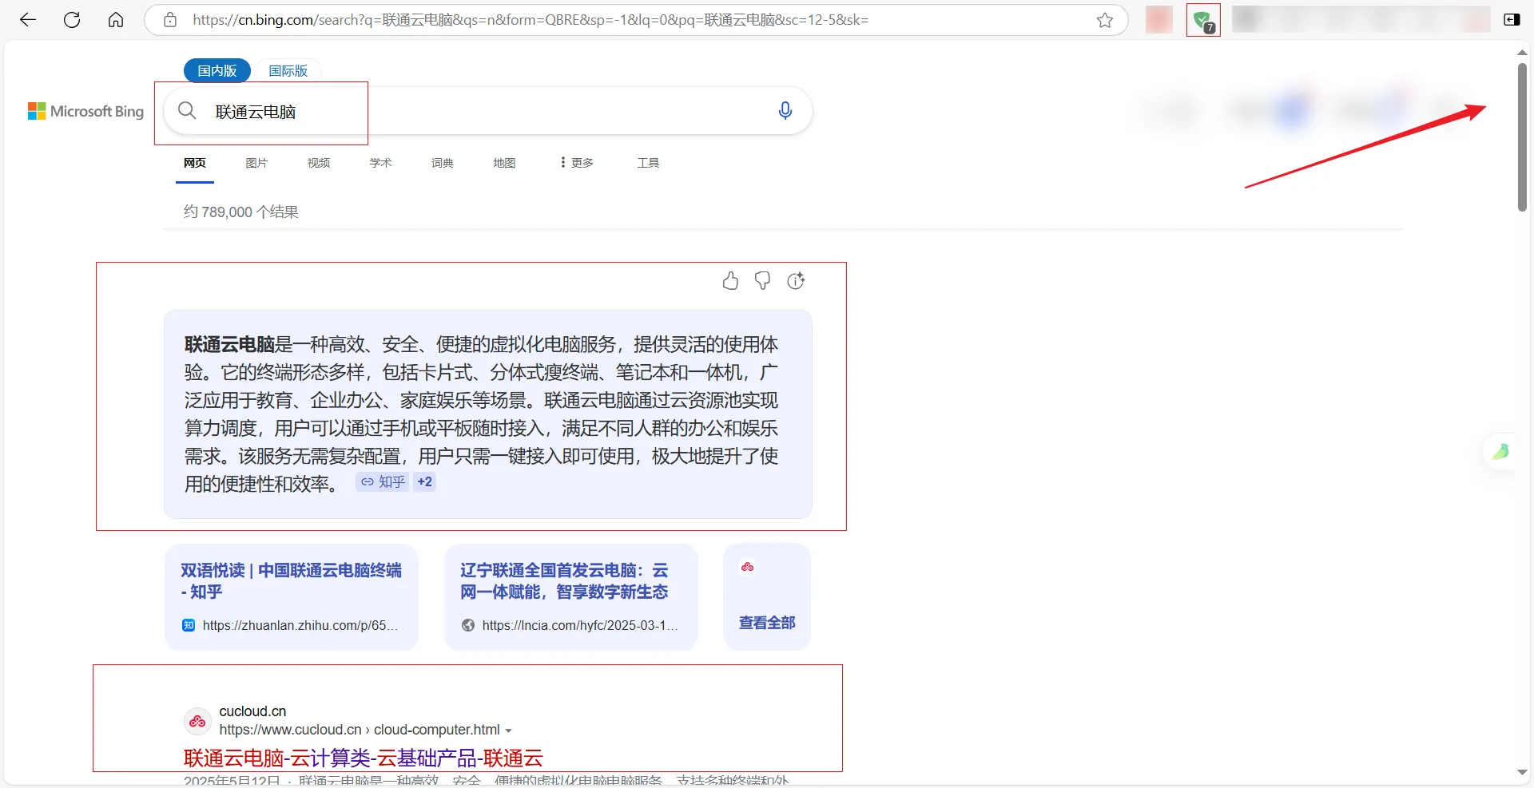
Task: Switch to 国内版 search mode
Action: tap(217, 70)
